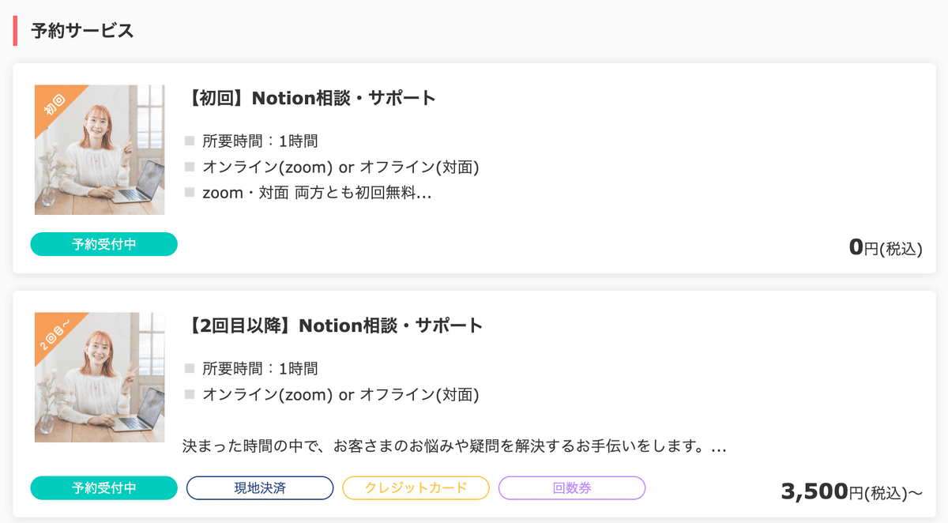Viewport: 948px width, 523px height.
Task: Click 予約受付中 on the first service
Action: click(x=103, y=244)
